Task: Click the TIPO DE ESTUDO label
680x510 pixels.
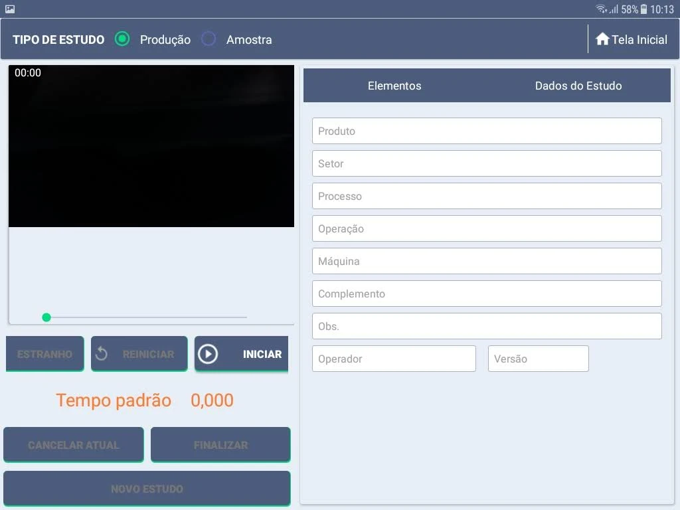Action: 58,39
